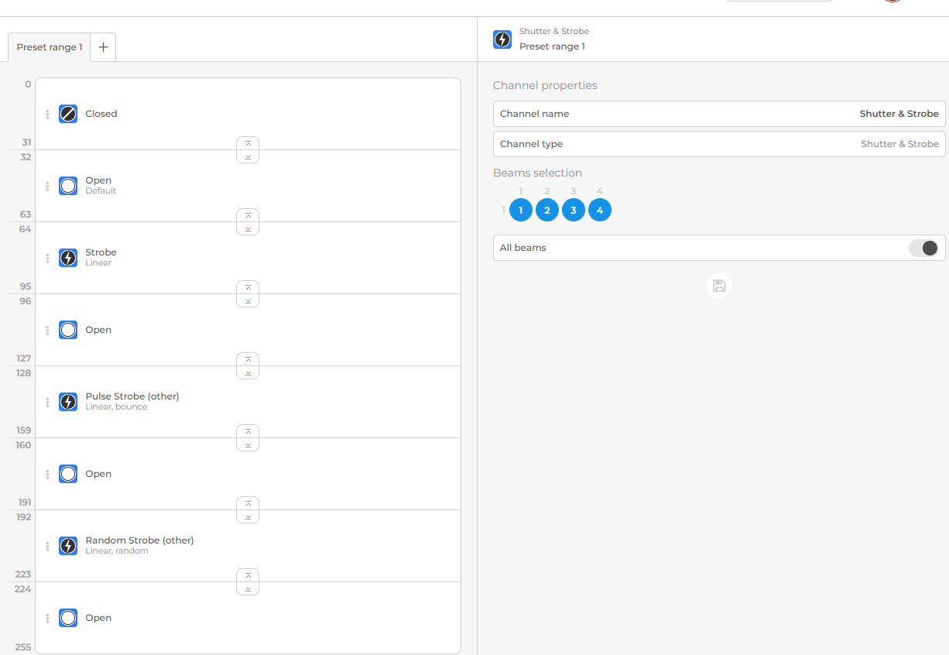Viewport: 949px width, 655px height.
Task: Click the Linear, bounce subtitle
Action: (116, 407)
